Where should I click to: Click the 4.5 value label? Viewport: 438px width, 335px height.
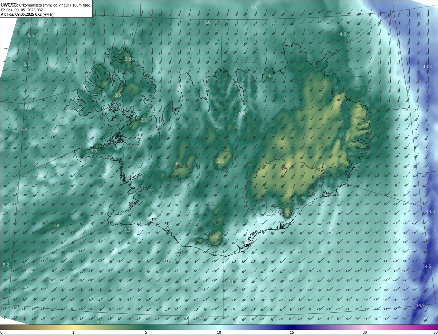point(271,75)
